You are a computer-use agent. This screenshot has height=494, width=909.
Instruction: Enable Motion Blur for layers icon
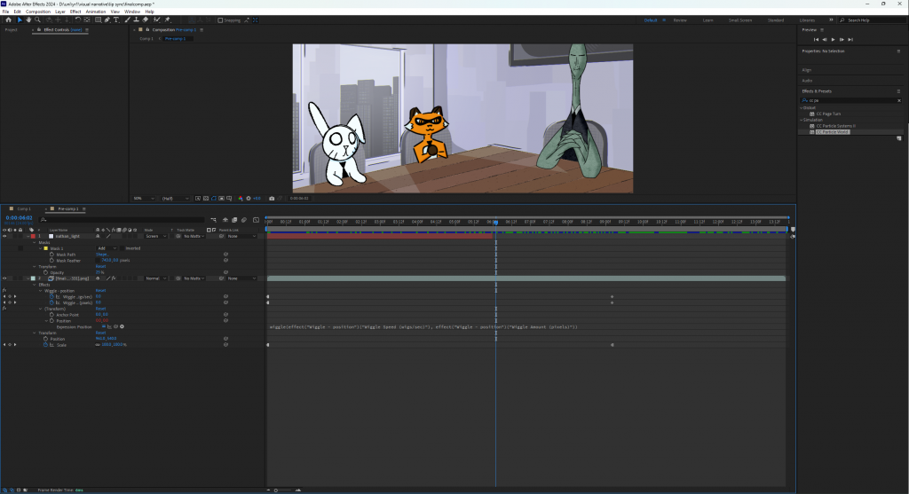243,220
